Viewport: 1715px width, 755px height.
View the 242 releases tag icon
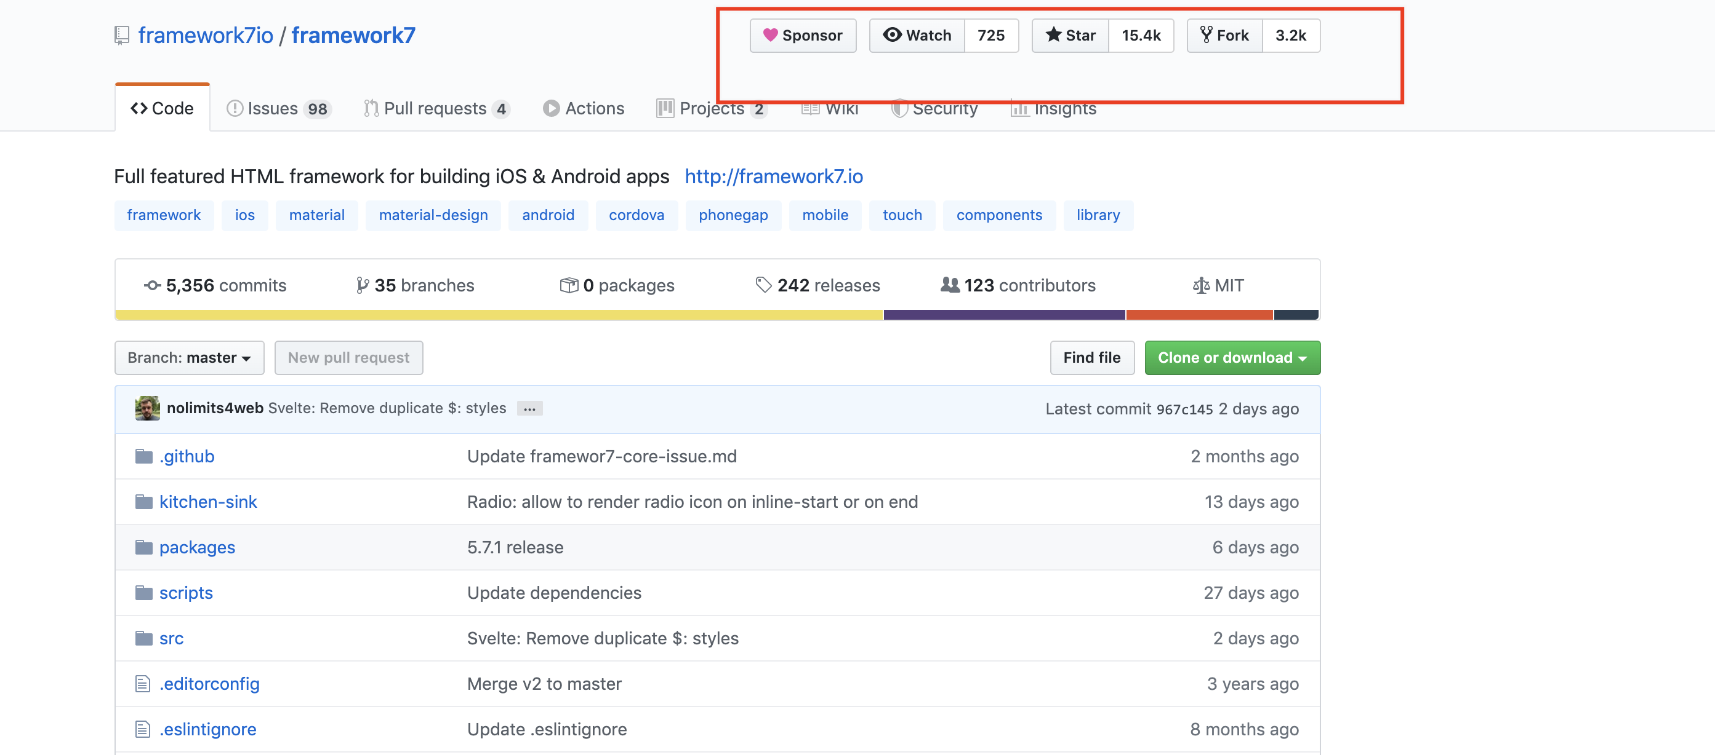[x=764, y=285]
